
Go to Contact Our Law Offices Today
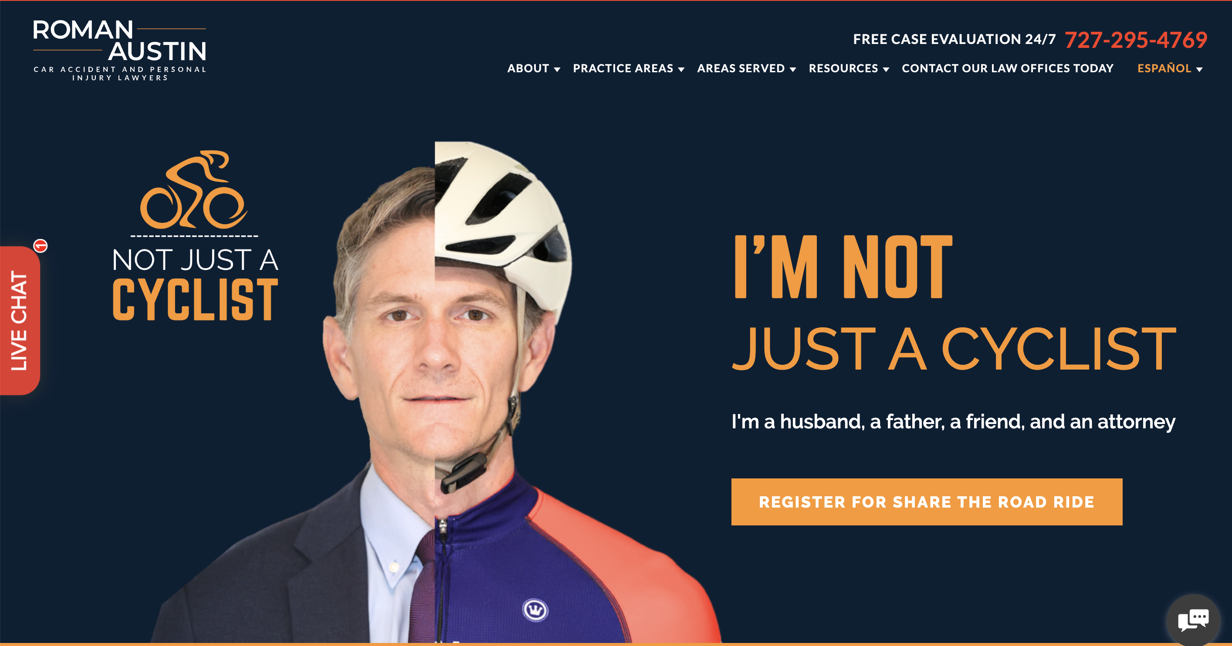pyautogui.click(x=1008, y=68)
